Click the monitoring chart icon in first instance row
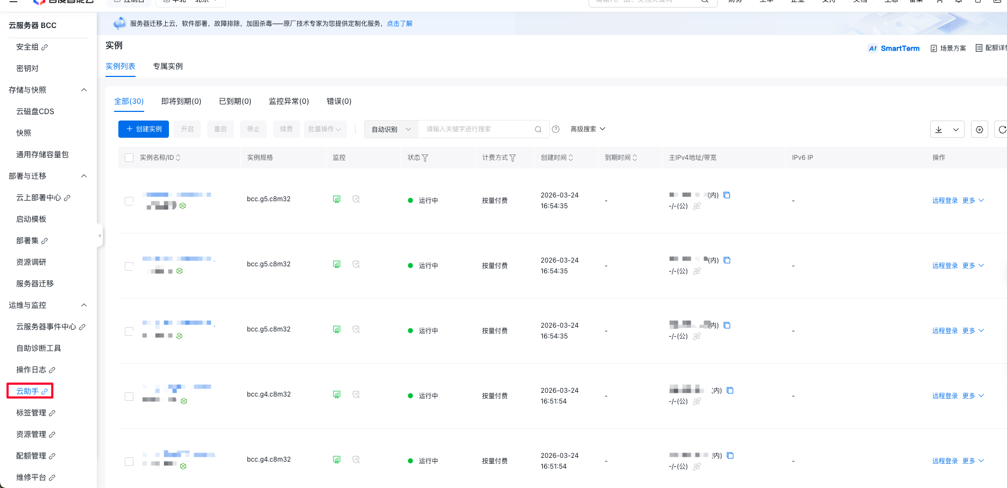The image size is (1007, 488). click(337, 199)
